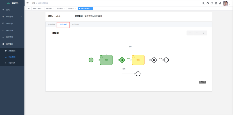Reset the diagram zoom icon
233x115 pixels.
204,33
